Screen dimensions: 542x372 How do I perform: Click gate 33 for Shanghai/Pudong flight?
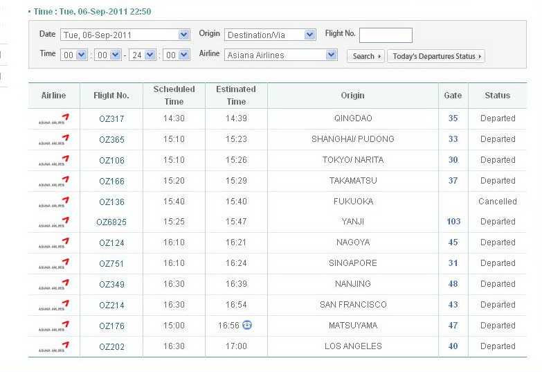[453, 139]
